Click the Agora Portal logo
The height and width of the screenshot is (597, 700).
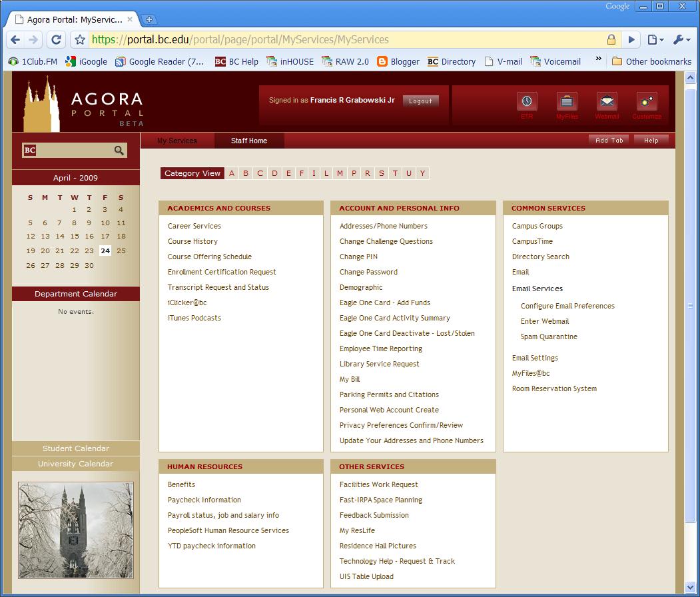83,105
